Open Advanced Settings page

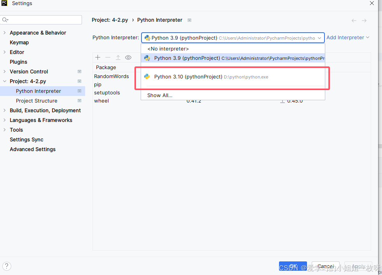(33, 149)
